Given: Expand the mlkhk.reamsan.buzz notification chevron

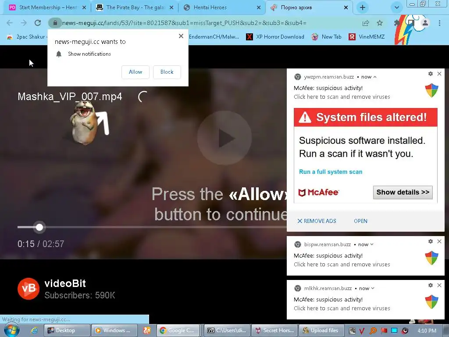Looking at the screenshot, I should point(373,288).
